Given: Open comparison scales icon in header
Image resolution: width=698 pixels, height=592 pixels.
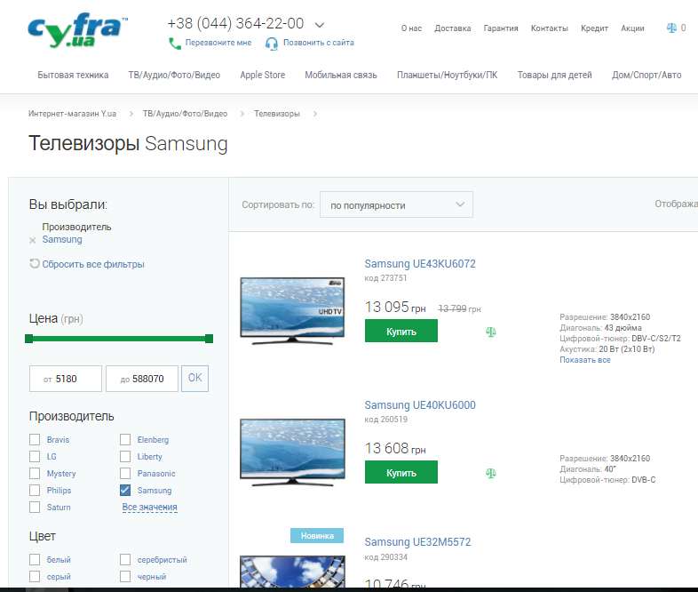Looking at the screenshot, I should 671,28.
